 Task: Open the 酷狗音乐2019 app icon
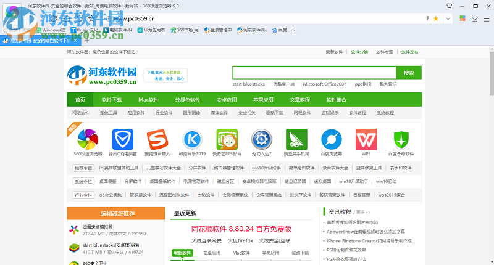[192, 139]
